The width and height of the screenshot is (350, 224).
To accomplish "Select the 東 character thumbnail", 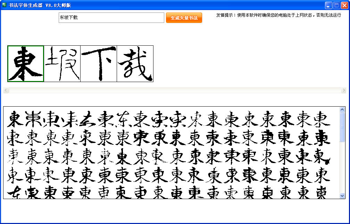I will click(x=26, y=64).
